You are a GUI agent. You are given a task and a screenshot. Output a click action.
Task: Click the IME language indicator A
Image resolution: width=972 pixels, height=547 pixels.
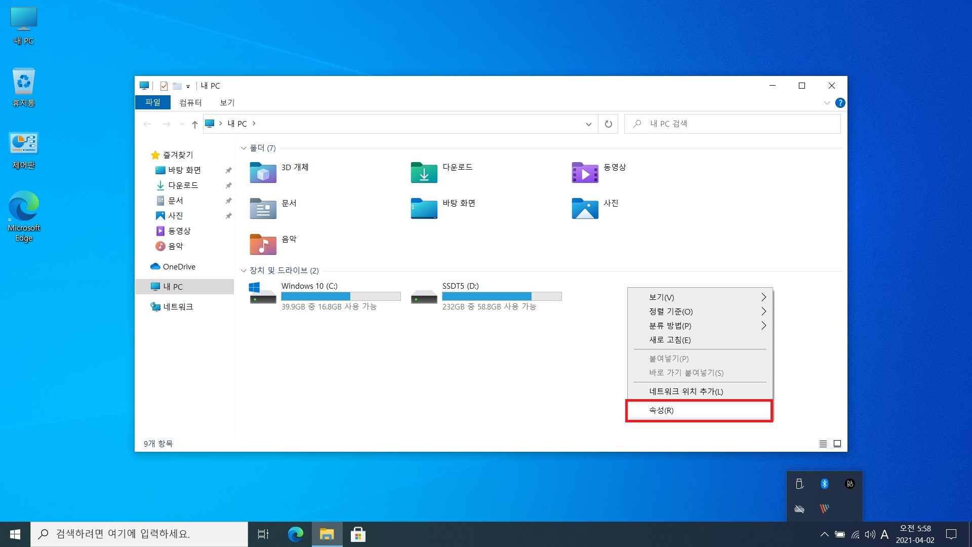[884, 534]
